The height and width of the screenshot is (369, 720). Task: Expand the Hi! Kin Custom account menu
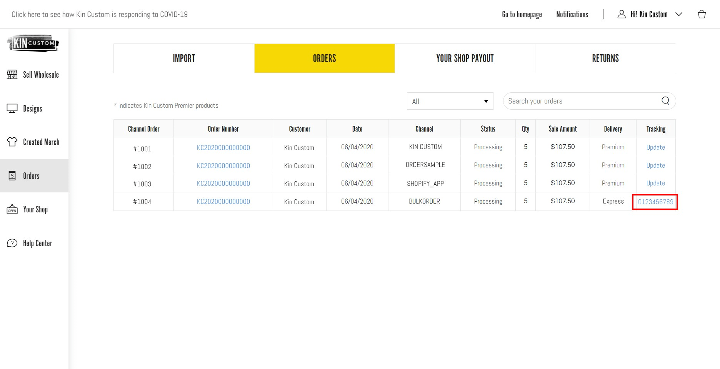pyautogui.click(x=648, y=14)
